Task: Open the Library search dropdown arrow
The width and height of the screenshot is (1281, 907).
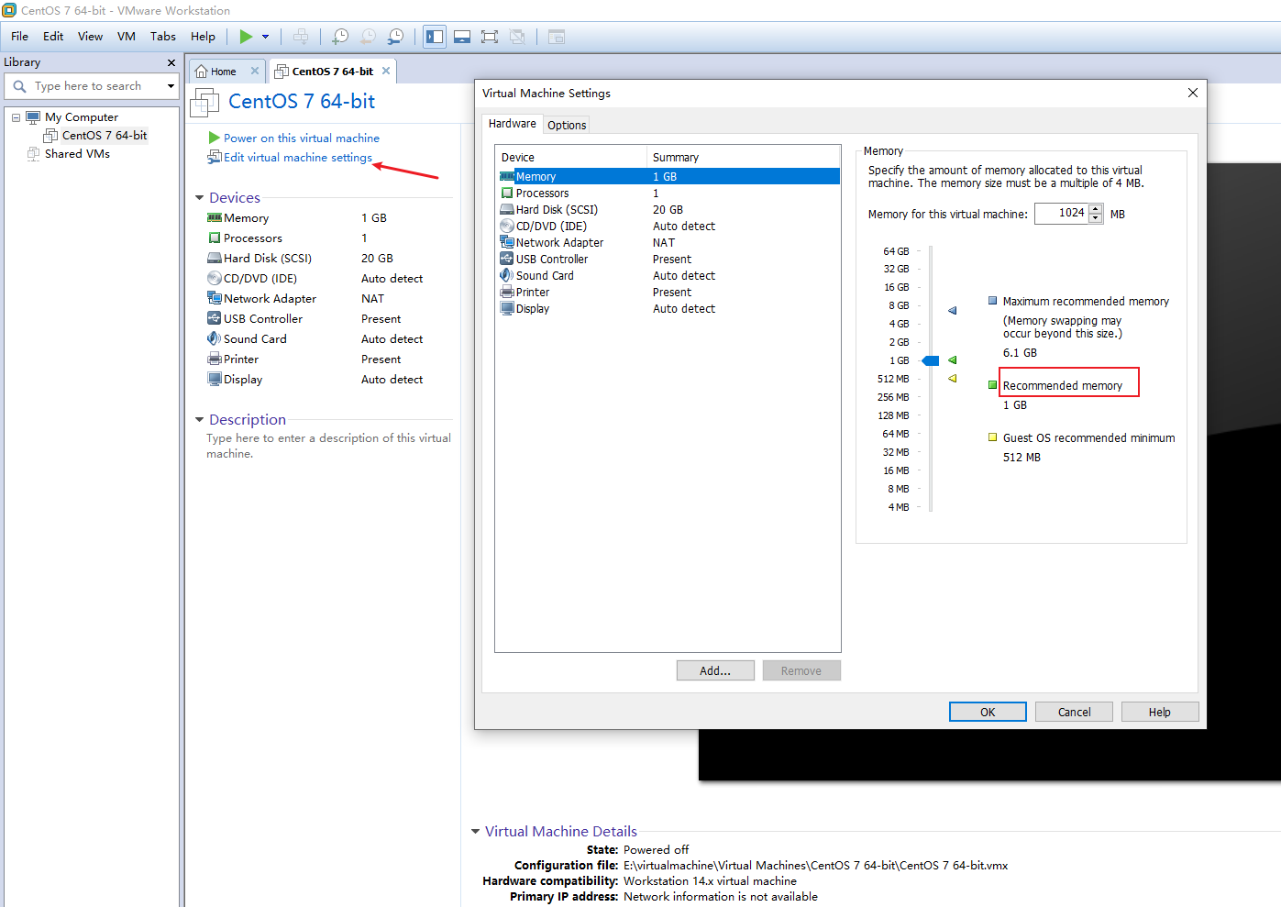Action: (x=171, y=86)
